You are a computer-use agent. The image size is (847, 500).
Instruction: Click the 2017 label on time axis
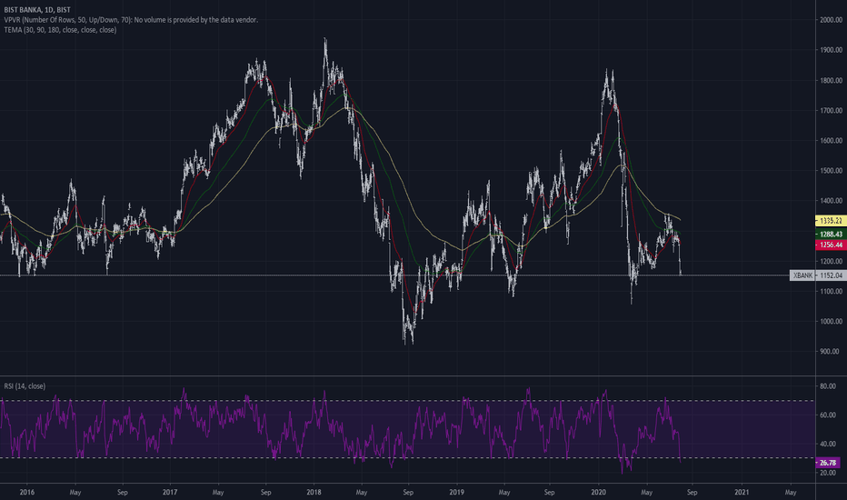coord(170,493)
